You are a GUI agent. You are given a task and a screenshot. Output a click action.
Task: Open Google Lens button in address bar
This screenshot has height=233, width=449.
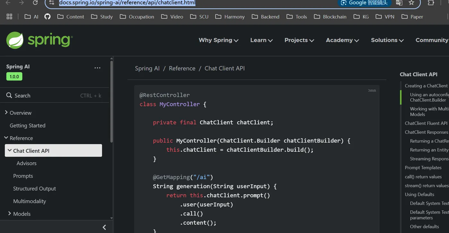[x=364, y=3]
